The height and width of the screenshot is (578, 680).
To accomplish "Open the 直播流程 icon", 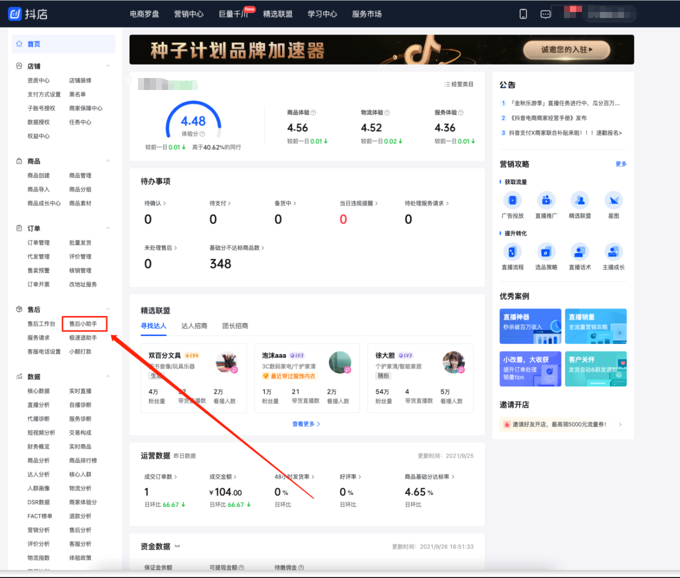I will 512,252.
